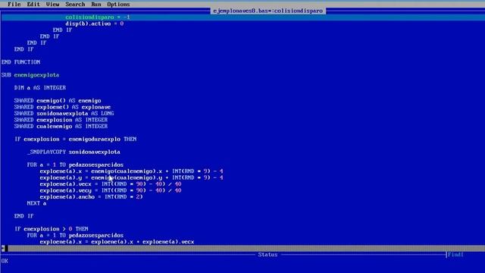Screen dimensions: 485x273
Task: Click 'IF enexplosion = enemigoduraexplo THEN' line
Action: tap(75, 139)
